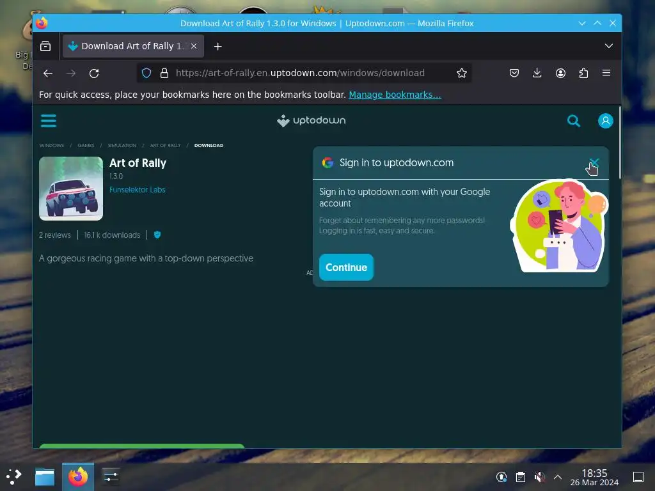The image size is (655, 491).
Task: Open the Uptodown user profile icon
Action: pos(605,121)
